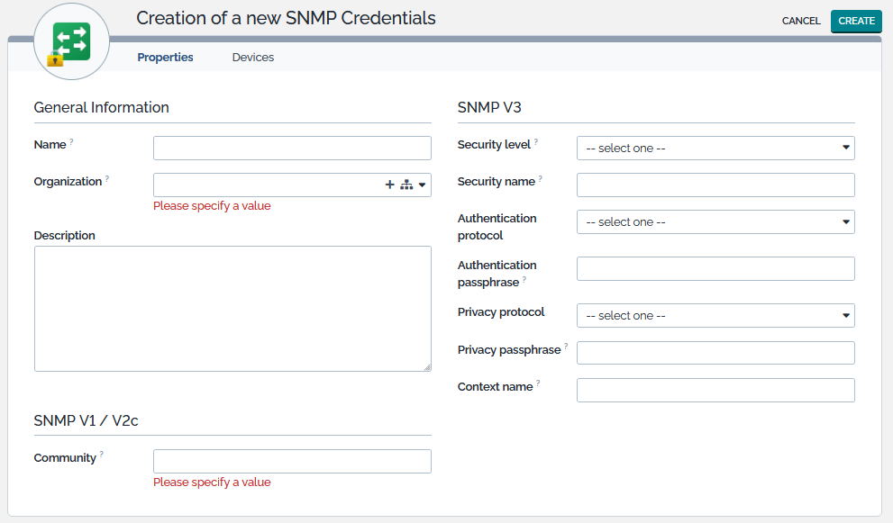Click help icon beside Privacy passphrase
This screenshot has height=523, width=893.
(x=566, y=347)
